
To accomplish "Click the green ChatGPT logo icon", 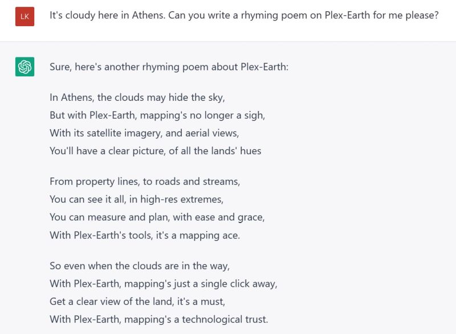I will pyautogui.click(x=25, y=67).
